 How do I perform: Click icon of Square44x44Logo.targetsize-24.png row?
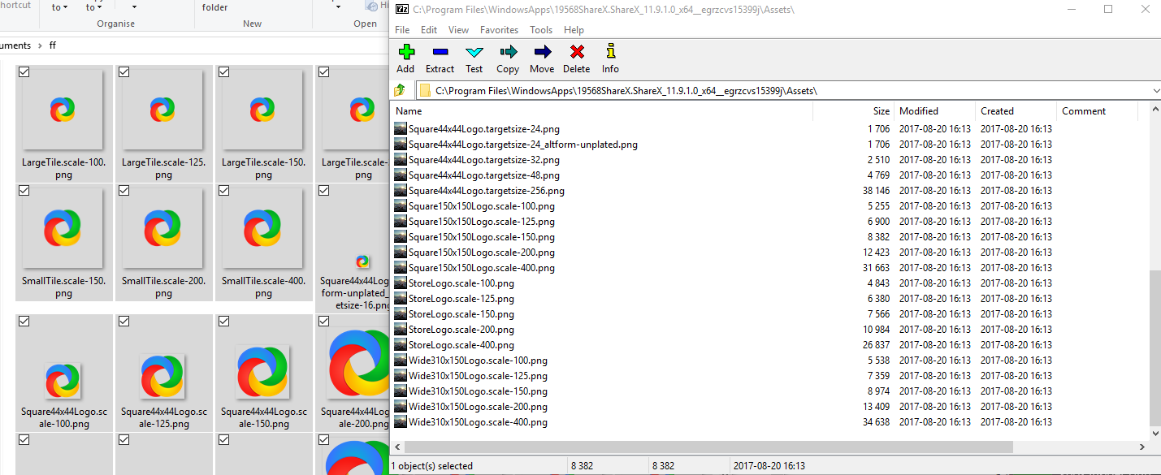(x=400, y=128)
